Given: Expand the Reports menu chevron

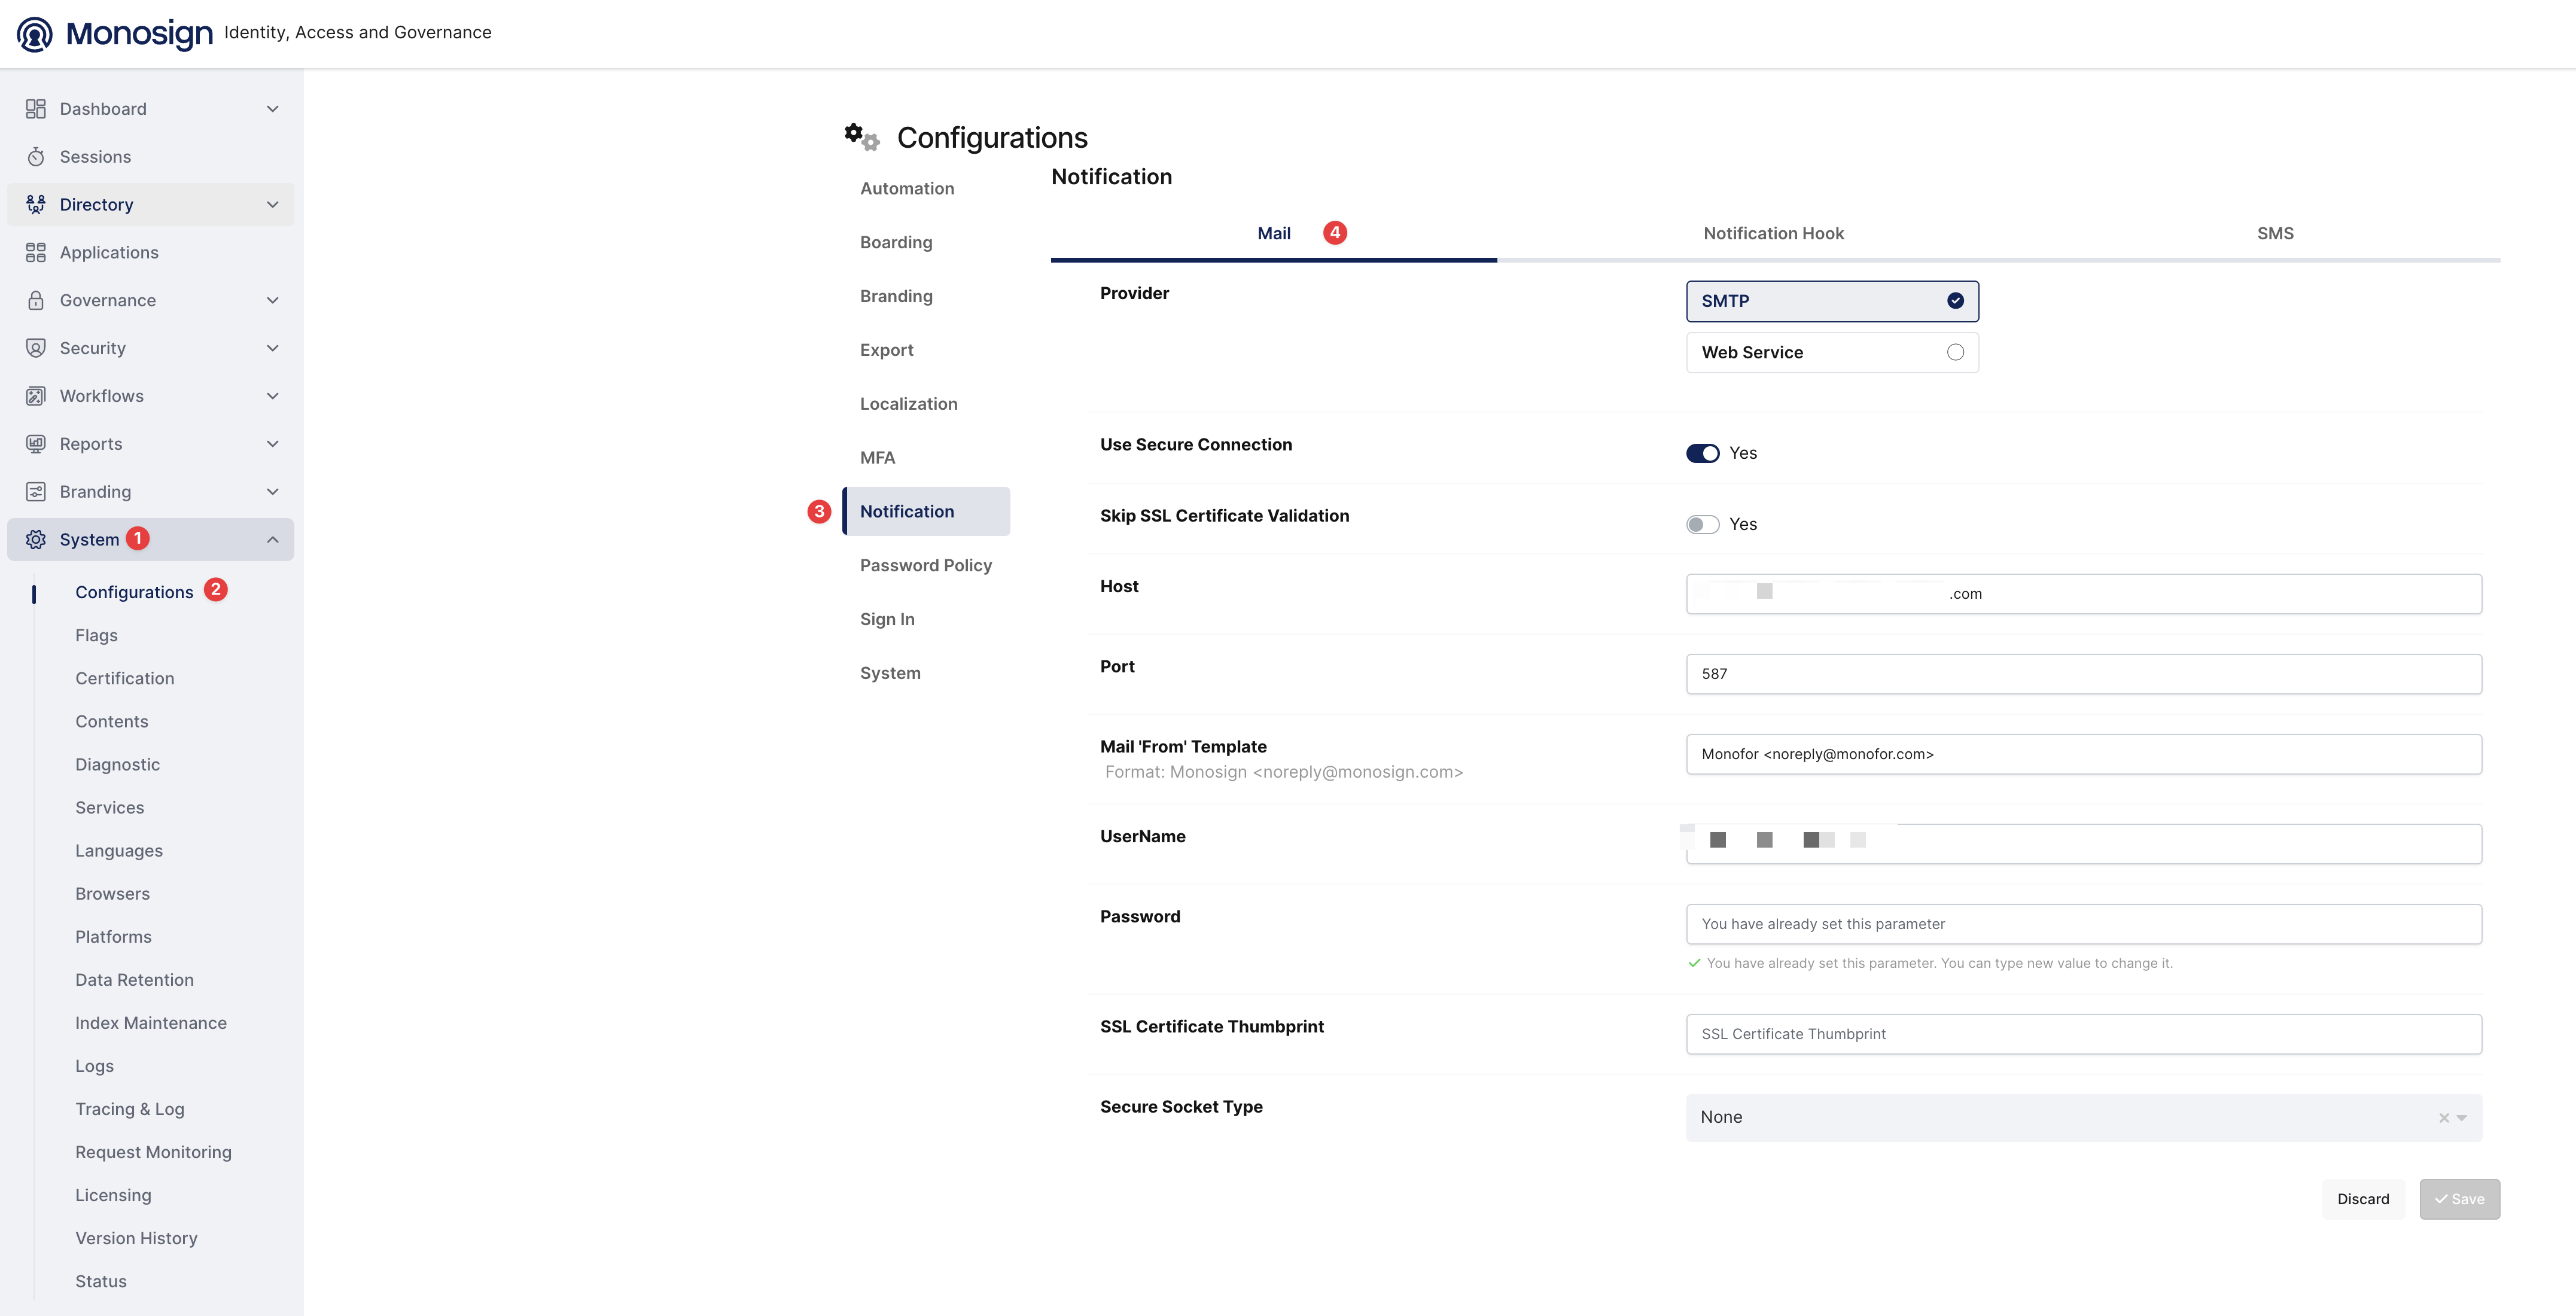Looking at the screenshot, I should click(x=272, y=444).
